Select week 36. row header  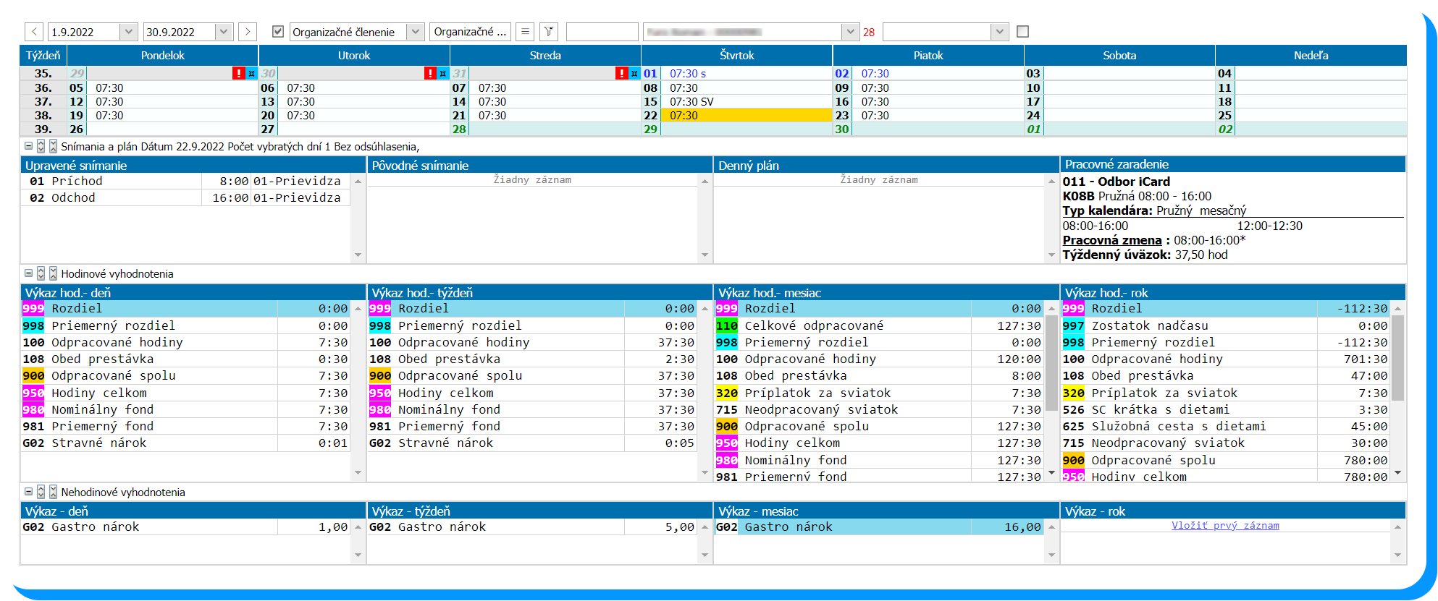pyautogui.click(x=43, y=88)
